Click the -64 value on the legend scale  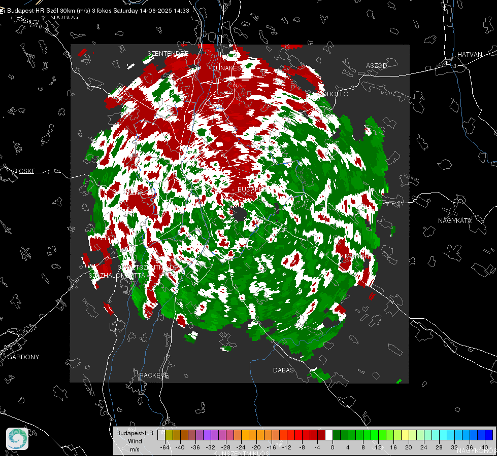point(165,447)
